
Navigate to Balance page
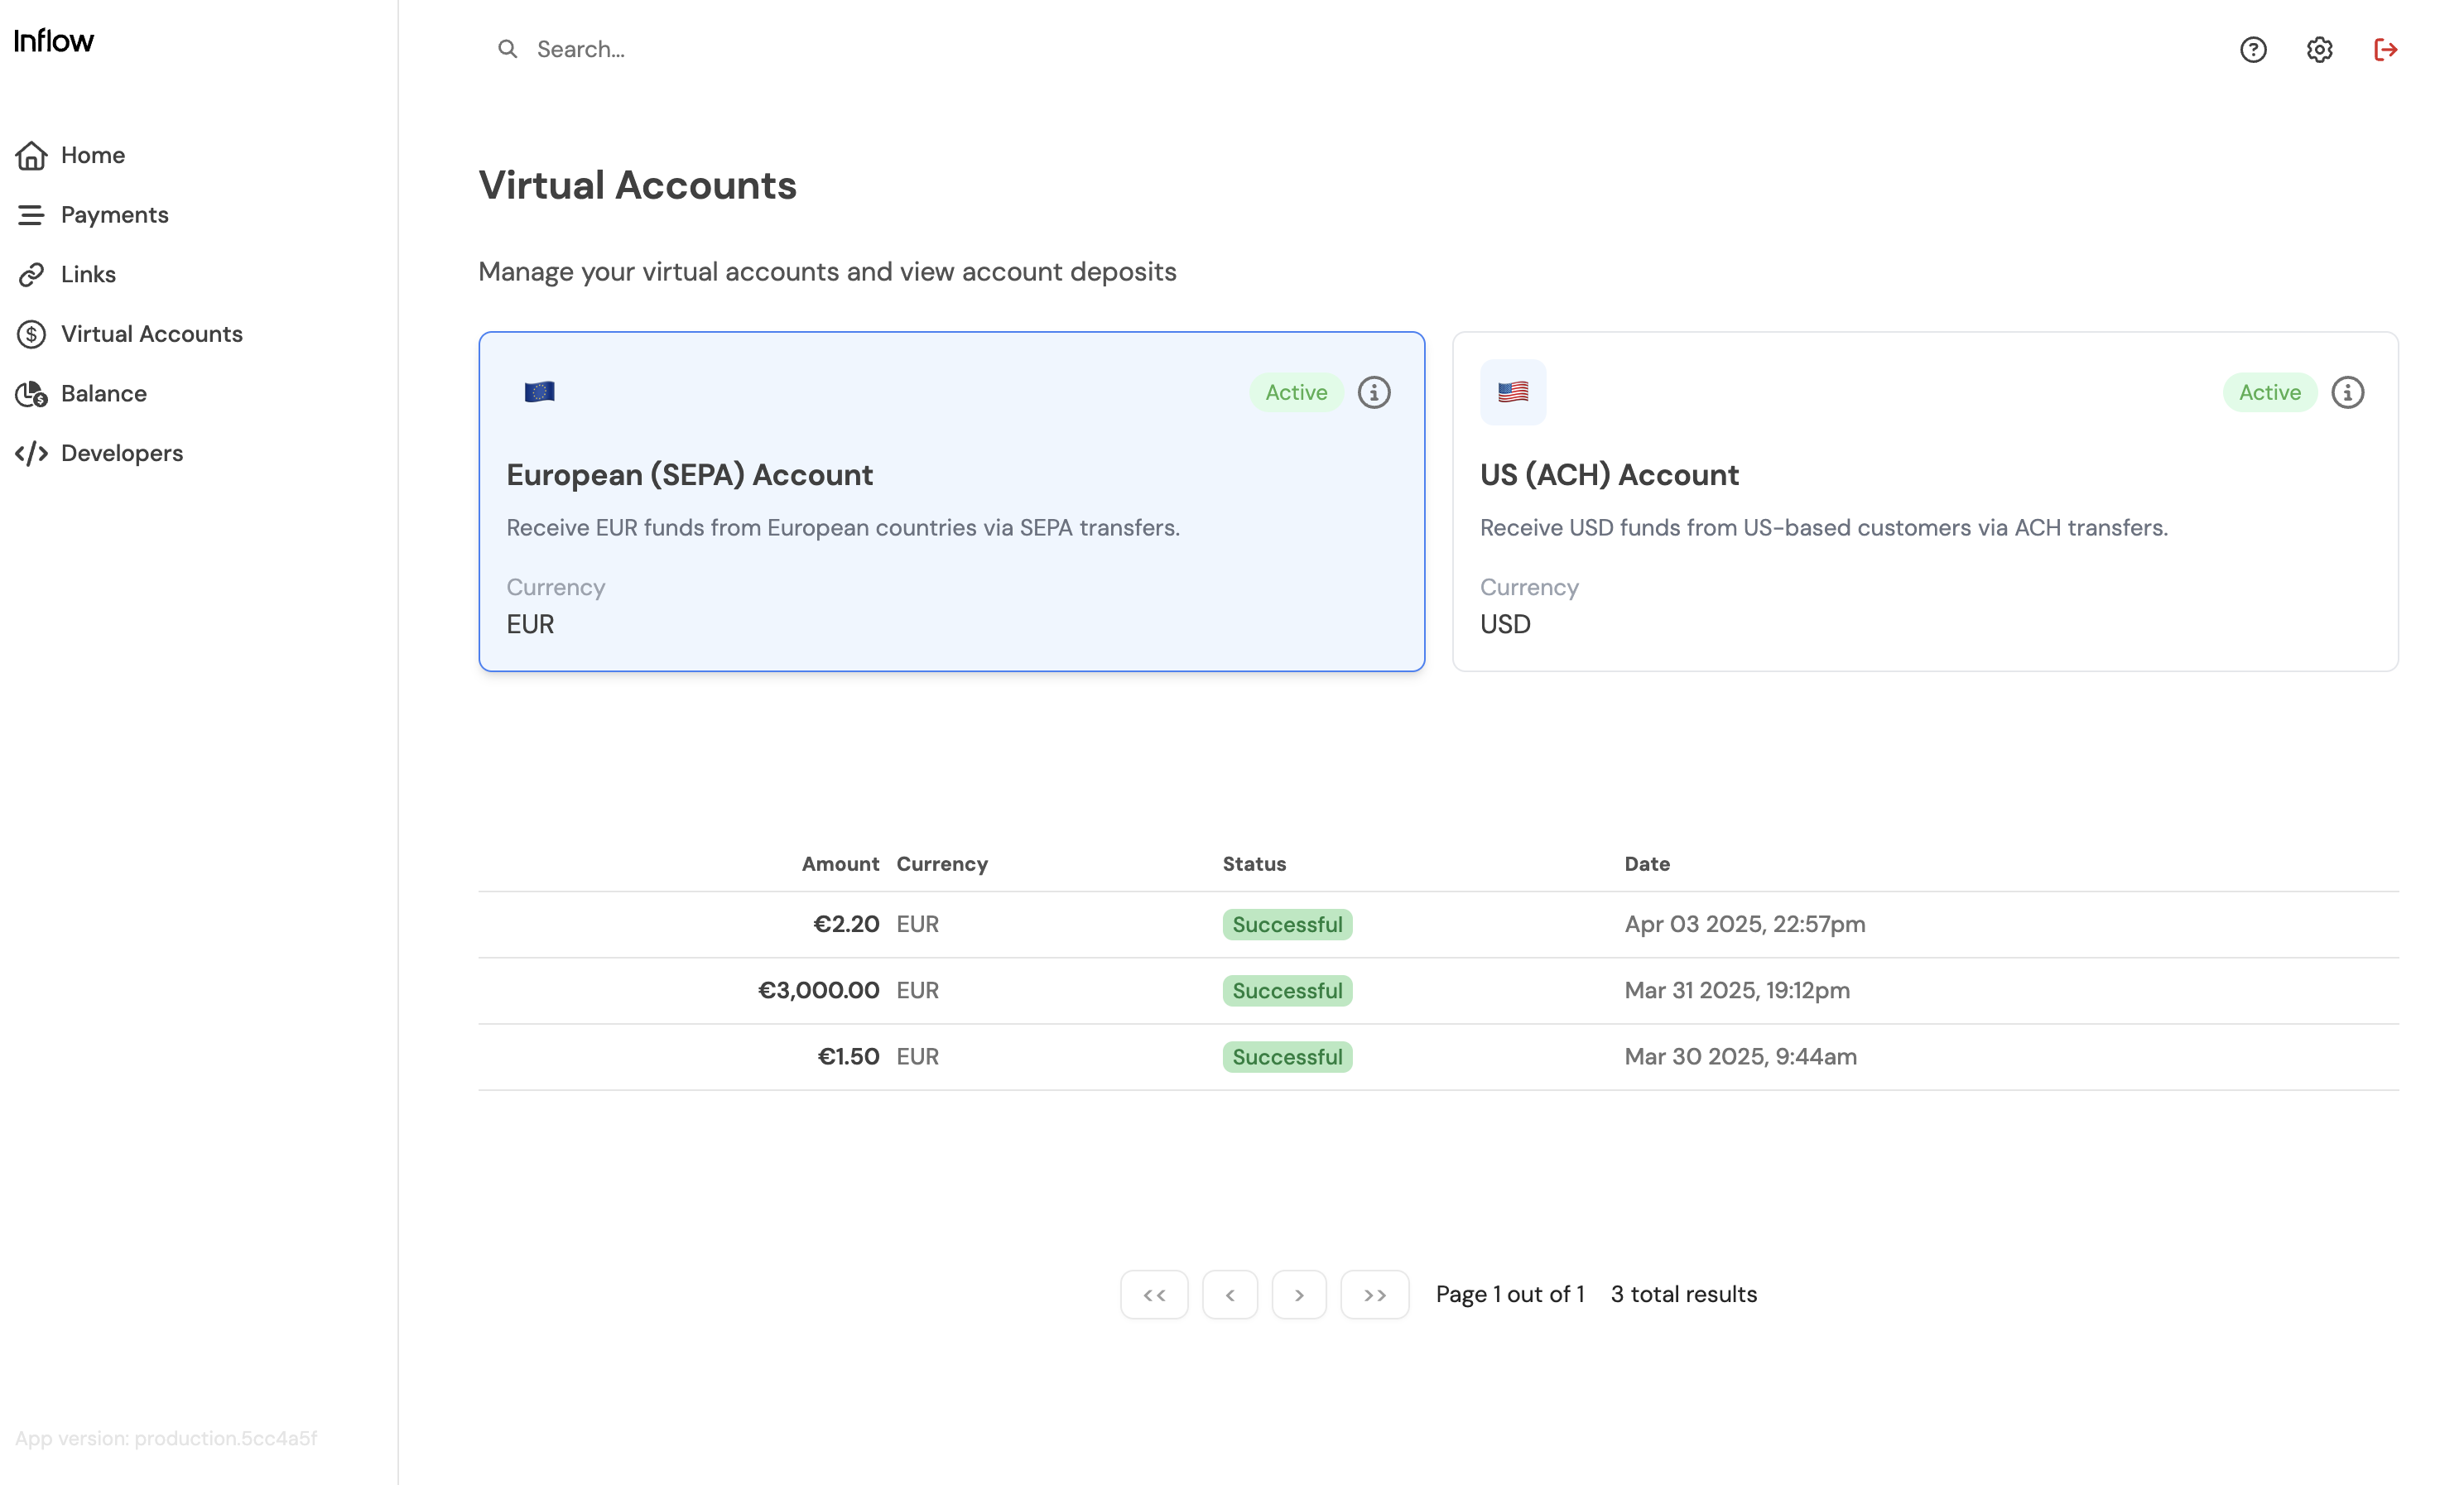point(103,393)
